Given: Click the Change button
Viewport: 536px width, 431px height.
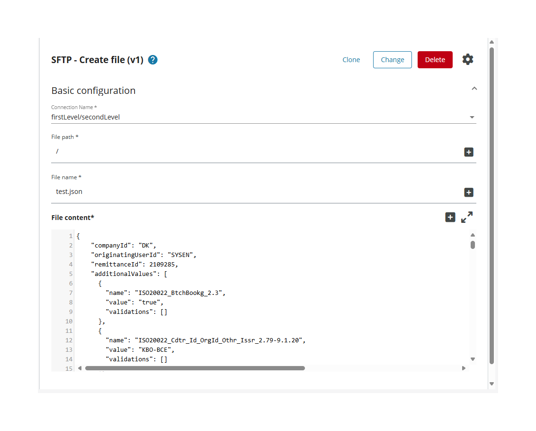Looking at the screenshot, I should [393, 60].
